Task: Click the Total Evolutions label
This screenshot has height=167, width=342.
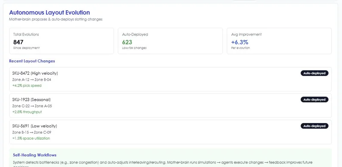Action: tap(26, 35)
